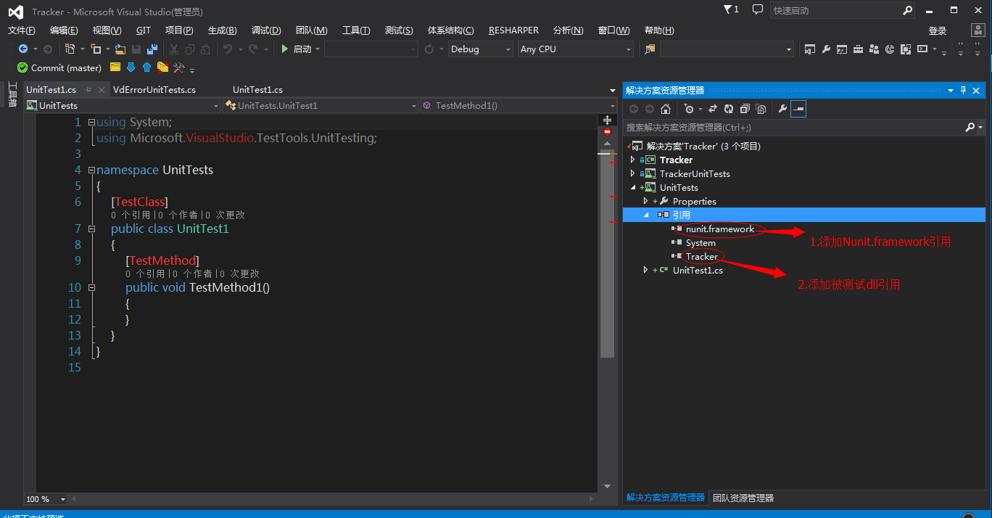Screen dimensions: 992x518
Task: Open the 工具箱 side tab
Action: tap(12, 94)
